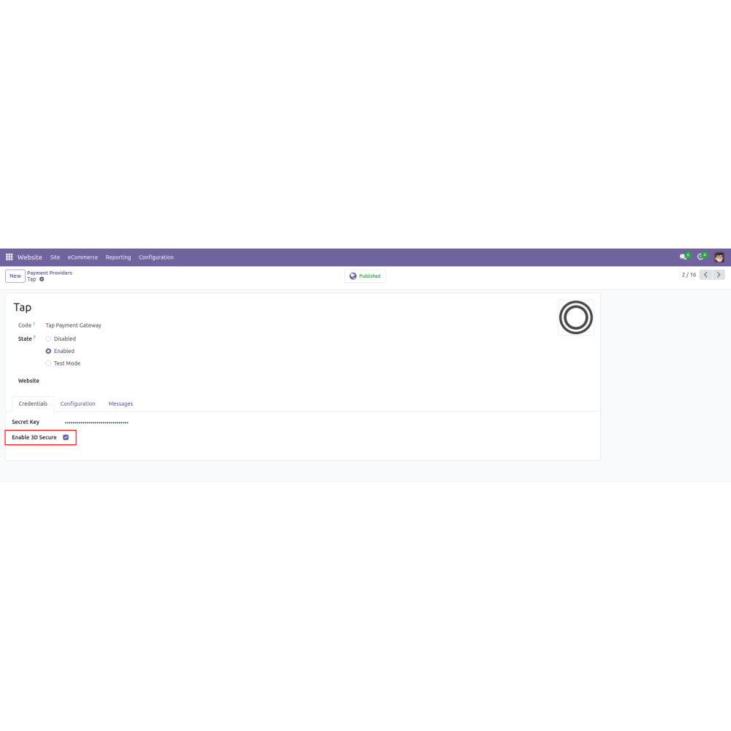The width and height of the screenshot is (731, 731).
Task: Open the activities clock icon
Action: [700, 257]
